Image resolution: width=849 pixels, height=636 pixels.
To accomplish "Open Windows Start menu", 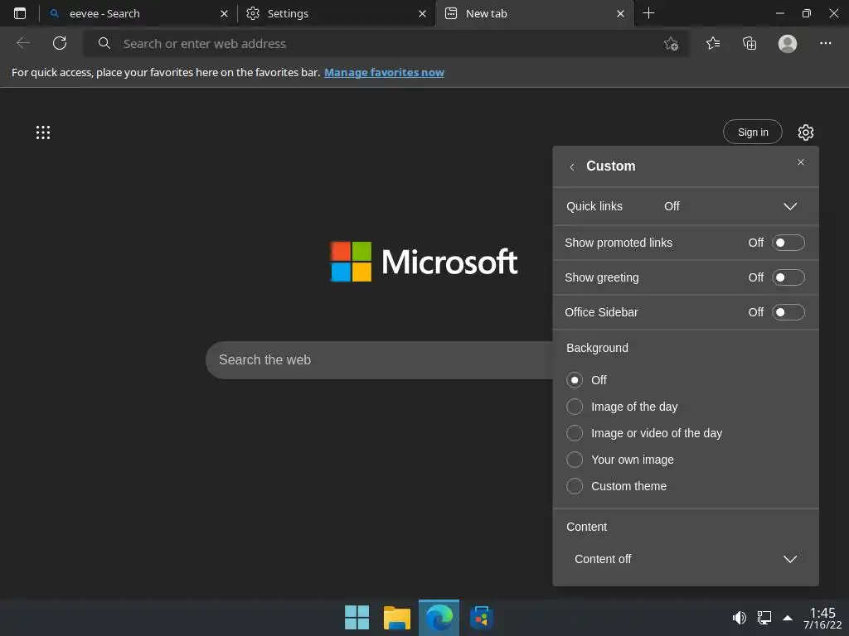I will [357, 617].
